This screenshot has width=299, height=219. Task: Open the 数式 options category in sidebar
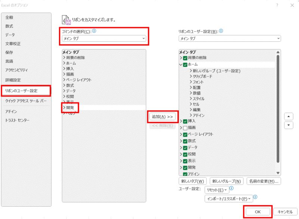pyautogui.click(x=9, y=26)
